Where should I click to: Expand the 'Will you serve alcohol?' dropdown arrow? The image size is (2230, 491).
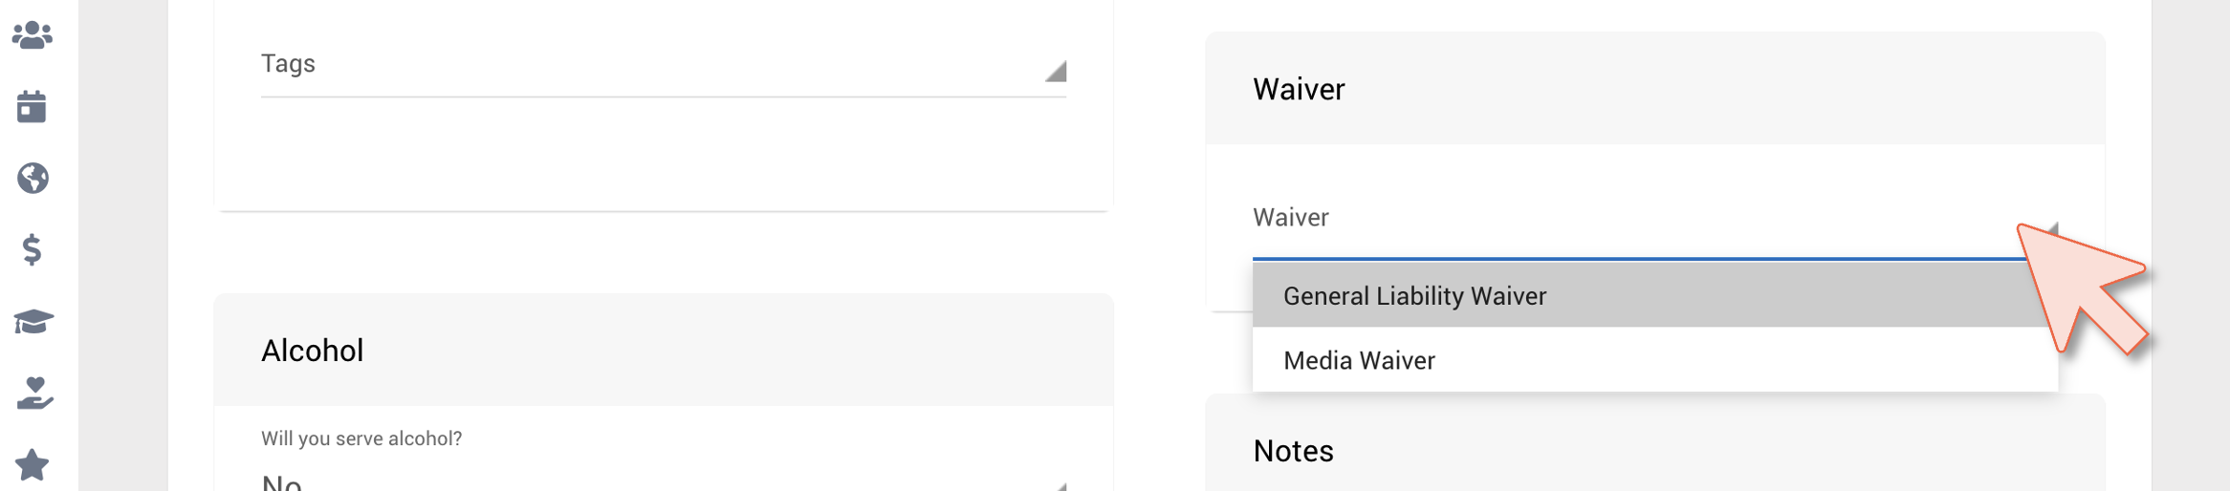point(1060,485)
